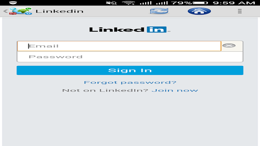This screenshot has height=146, width=260.
Task: Tap the LinkedIn logo
Action: 130,30
